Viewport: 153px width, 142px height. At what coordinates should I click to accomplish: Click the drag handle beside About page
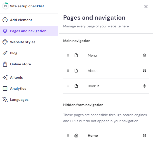[68, 71]
